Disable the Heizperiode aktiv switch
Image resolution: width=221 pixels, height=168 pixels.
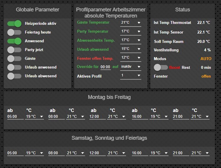click(14, 24)
